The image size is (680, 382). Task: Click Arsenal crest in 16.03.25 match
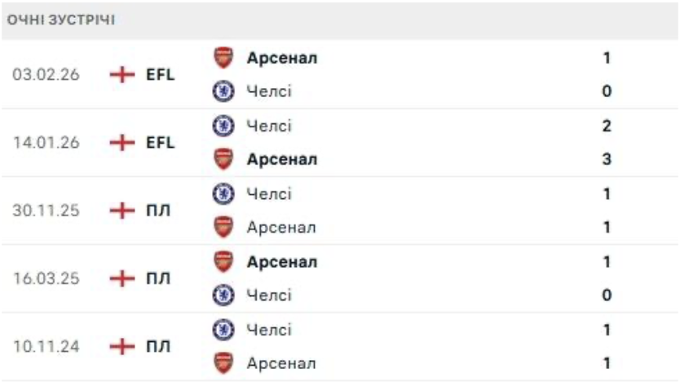222,262
